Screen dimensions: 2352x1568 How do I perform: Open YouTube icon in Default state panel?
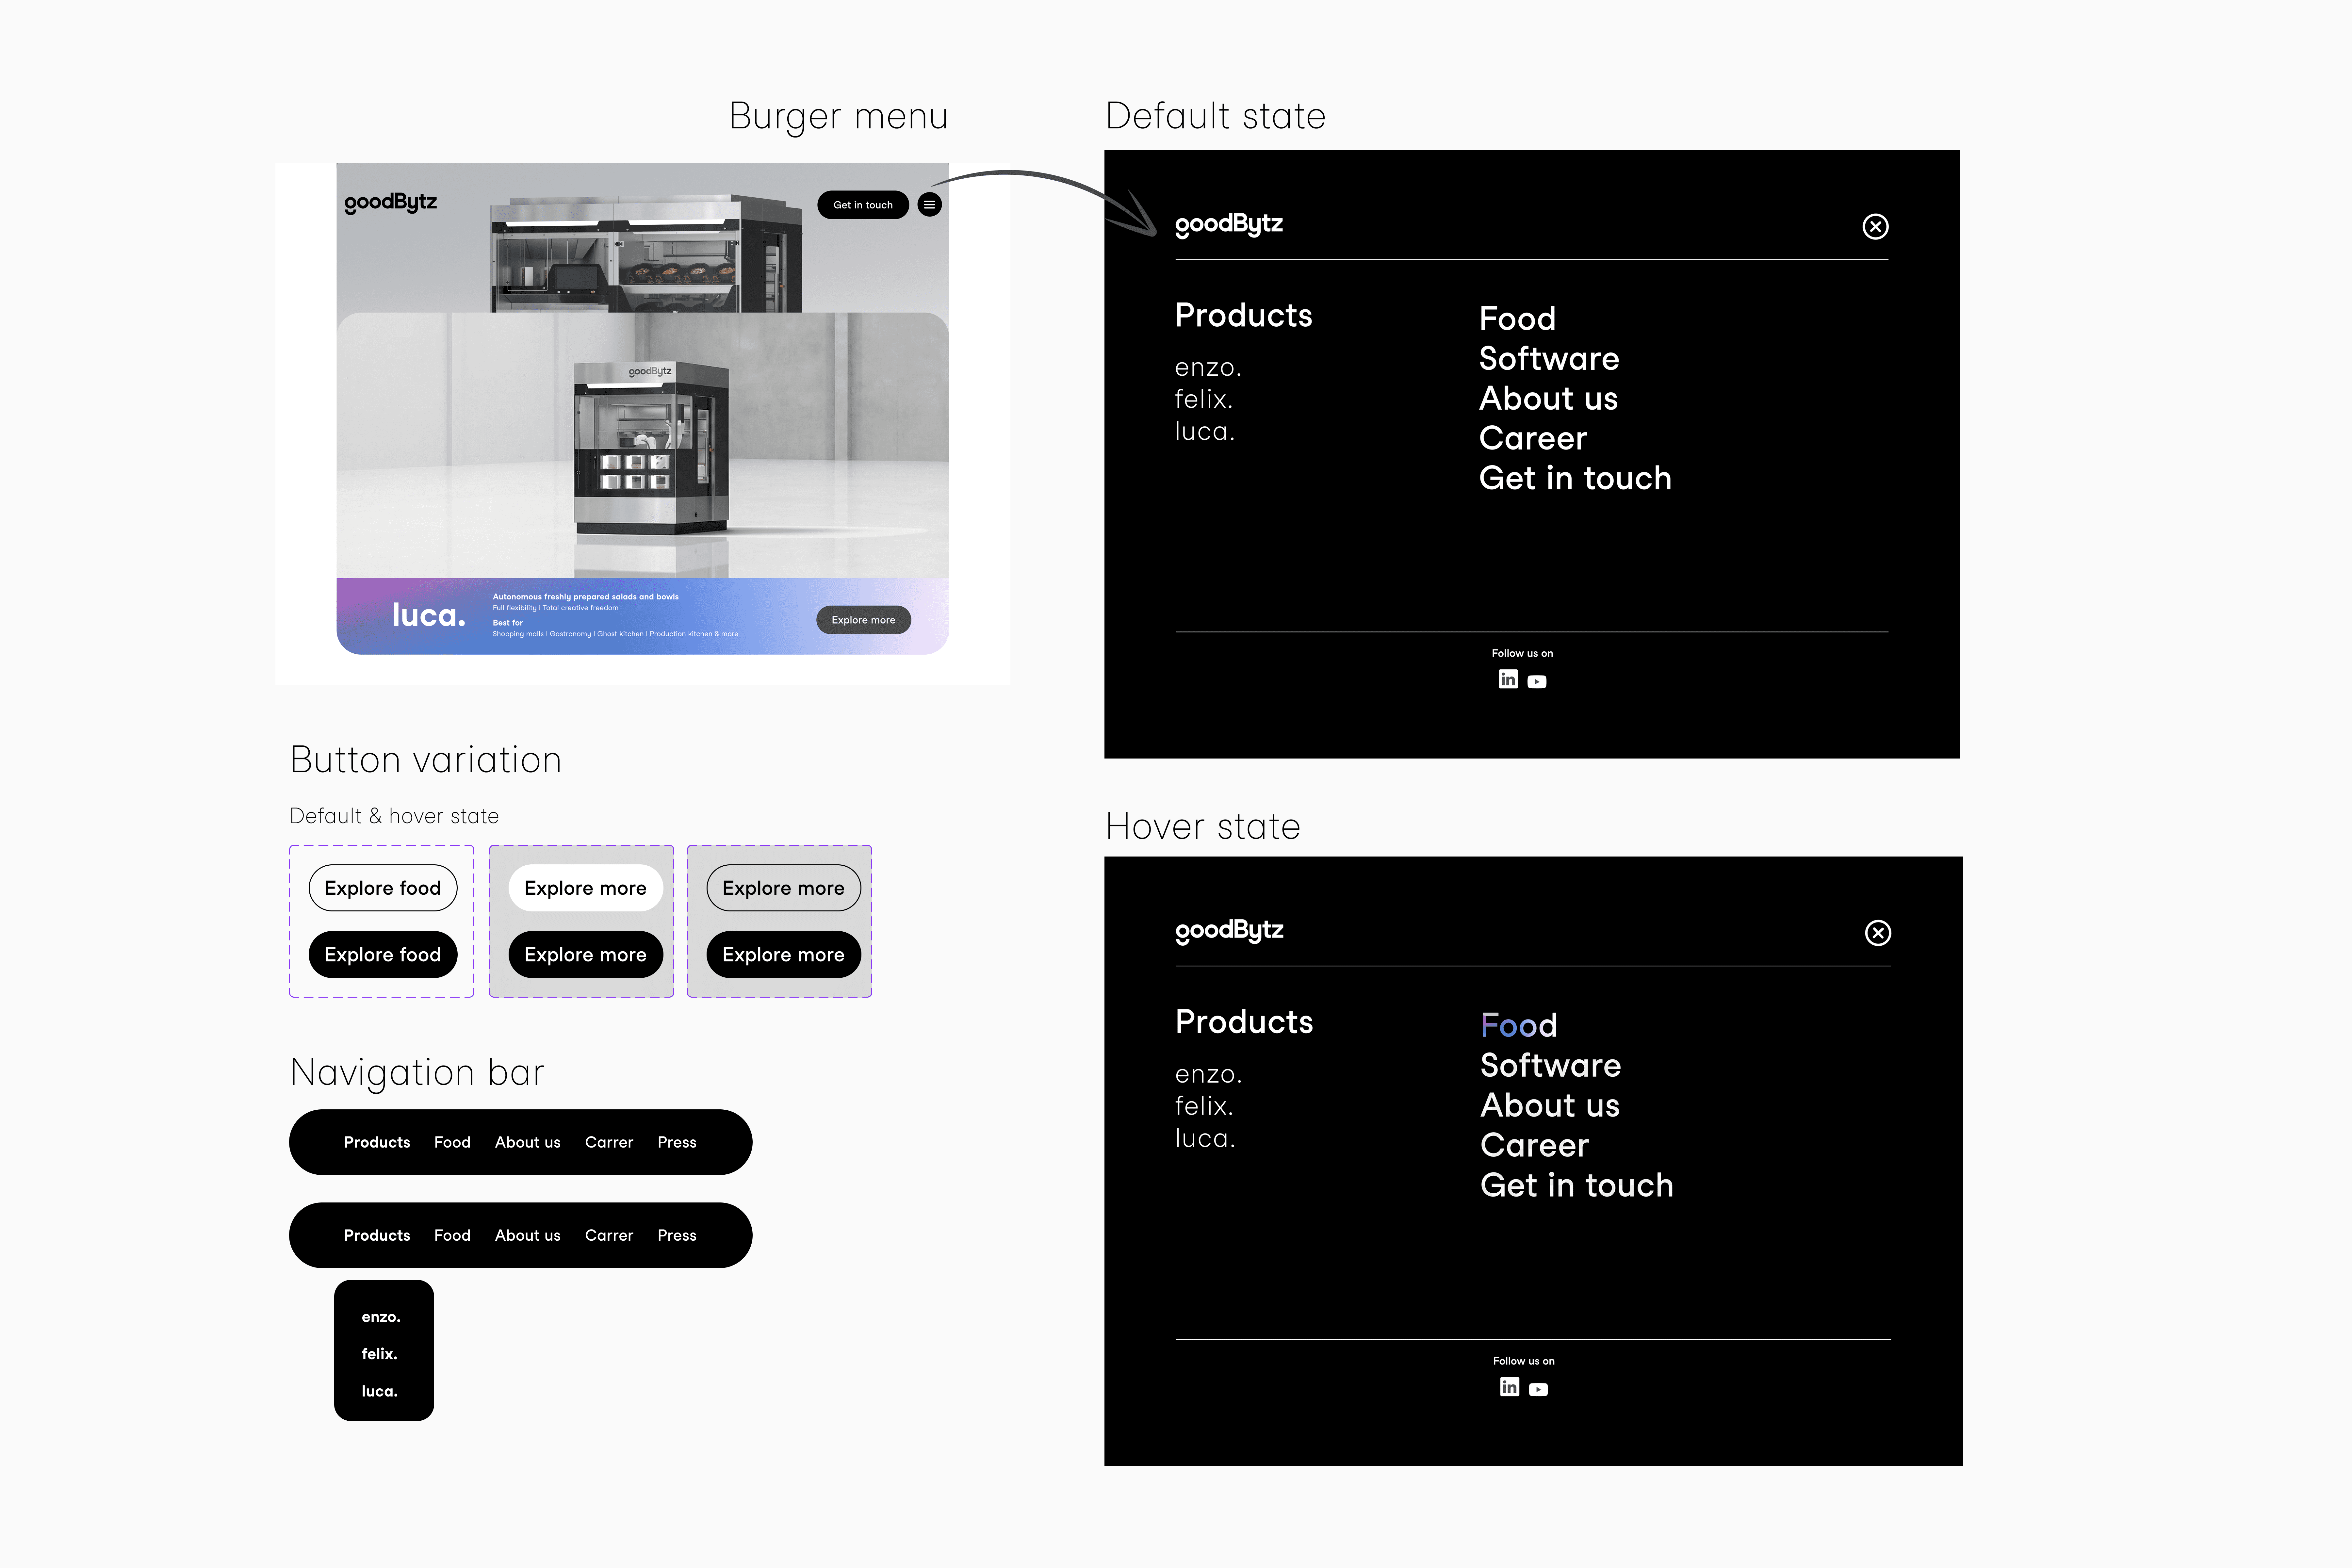click(1537, 682)
